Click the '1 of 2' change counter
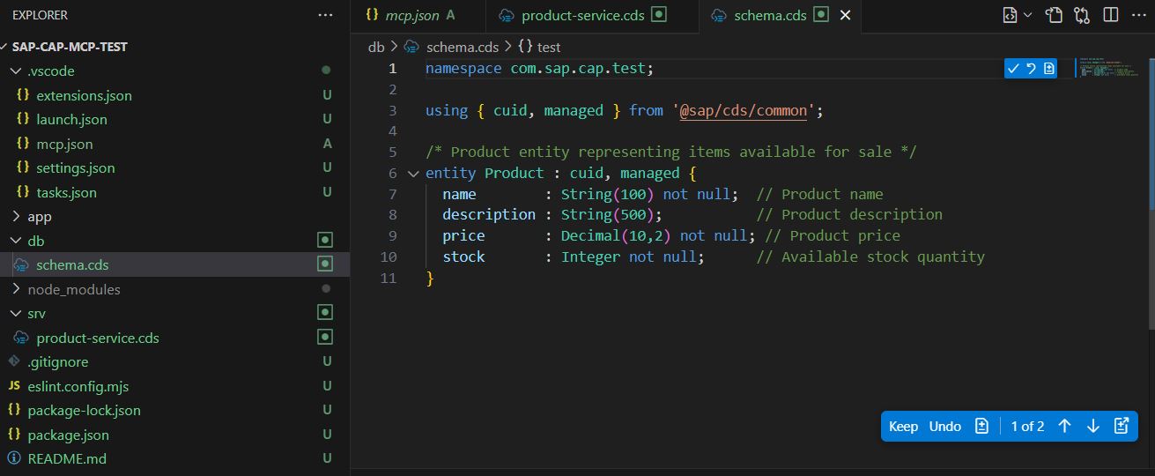Screen dimensions: 1155x476 [1027, 427]
